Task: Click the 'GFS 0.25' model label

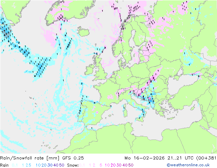Action: click(73, 158)
